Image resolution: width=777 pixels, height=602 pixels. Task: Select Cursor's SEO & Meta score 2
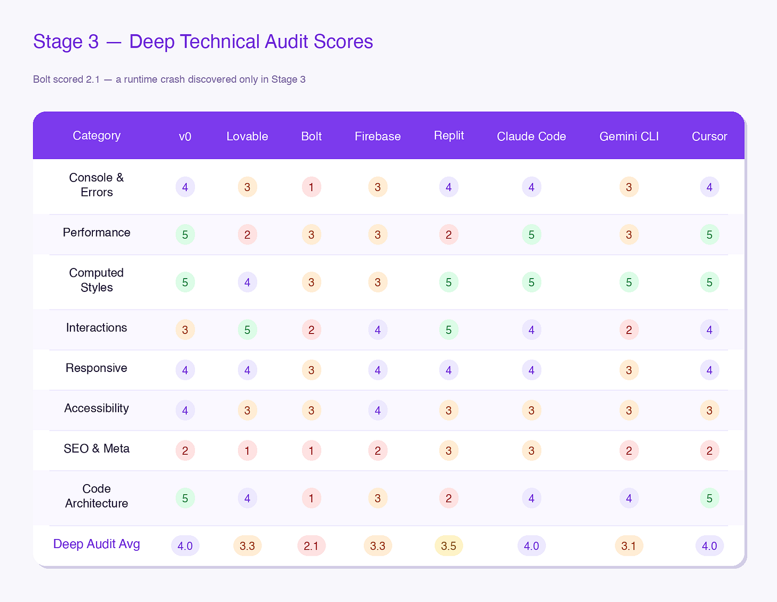pyautogui.click(x=710, y=451)
